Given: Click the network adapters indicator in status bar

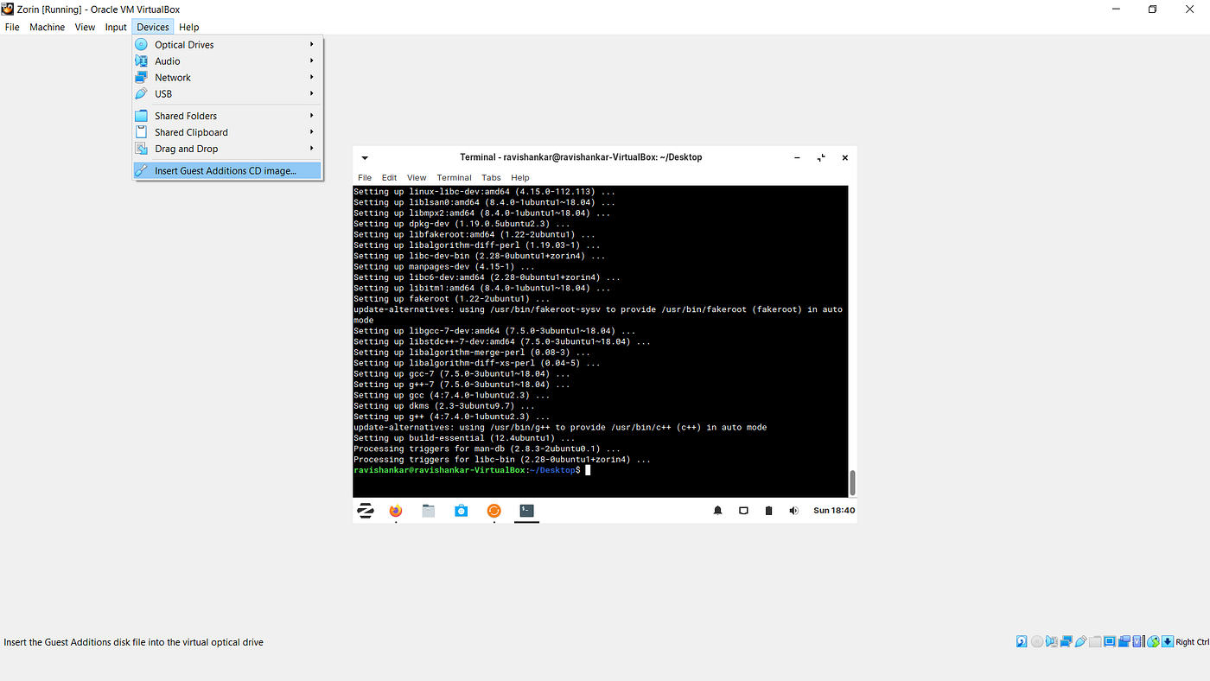Looking at the screenshot, I should (x=1066, y=641).
